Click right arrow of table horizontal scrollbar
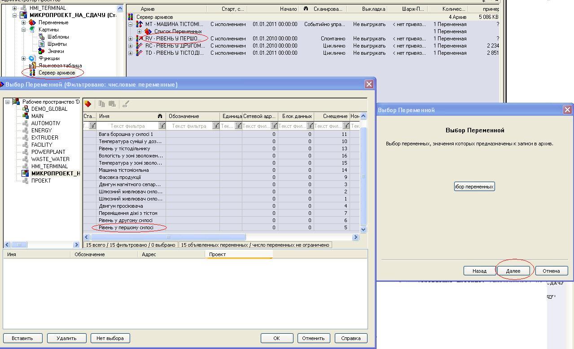The image size is (574, 349). (x=356, y=237)
